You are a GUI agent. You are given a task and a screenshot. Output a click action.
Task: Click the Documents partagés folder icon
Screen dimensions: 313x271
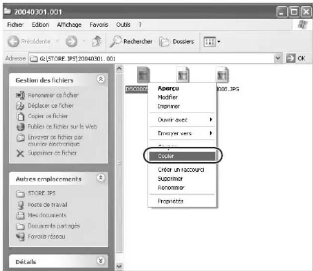click(20, 226)
